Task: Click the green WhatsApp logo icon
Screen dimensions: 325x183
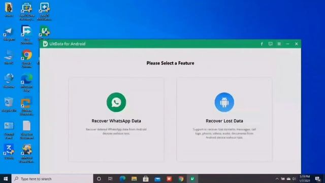Action: click(x=116, y=102)
